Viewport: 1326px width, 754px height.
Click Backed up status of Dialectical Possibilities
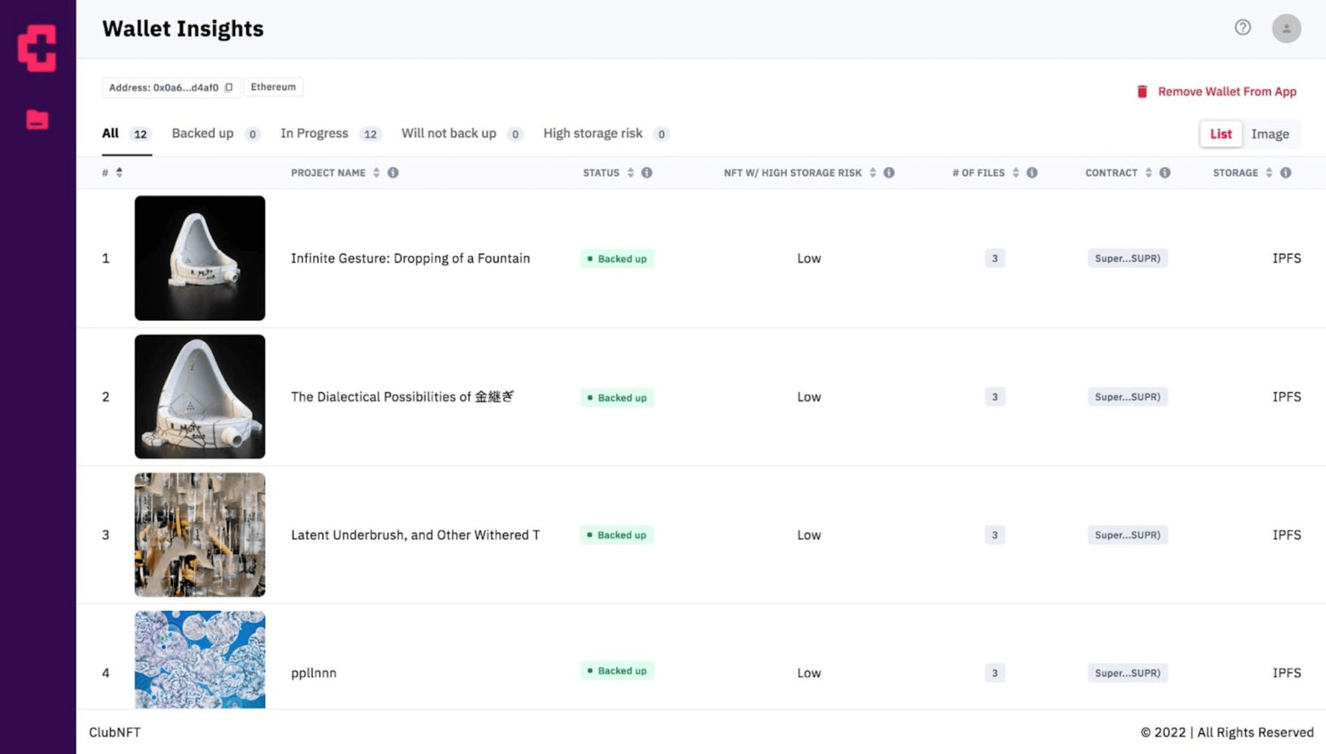[617, 398]
